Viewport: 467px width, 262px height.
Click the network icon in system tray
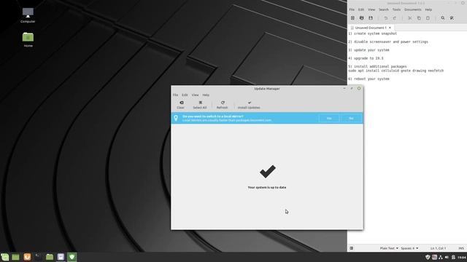(x=441, y=257)
